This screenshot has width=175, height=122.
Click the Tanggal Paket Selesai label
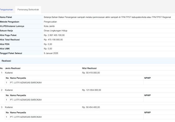tap(11, 53)
